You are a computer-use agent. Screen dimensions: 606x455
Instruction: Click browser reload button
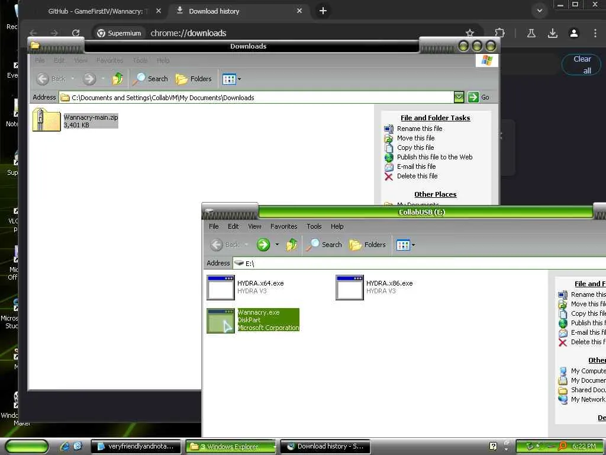pos(76,33)
